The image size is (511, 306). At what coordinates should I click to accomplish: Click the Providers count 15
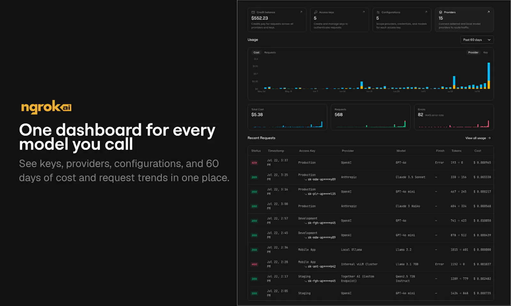tap(441, 18)
